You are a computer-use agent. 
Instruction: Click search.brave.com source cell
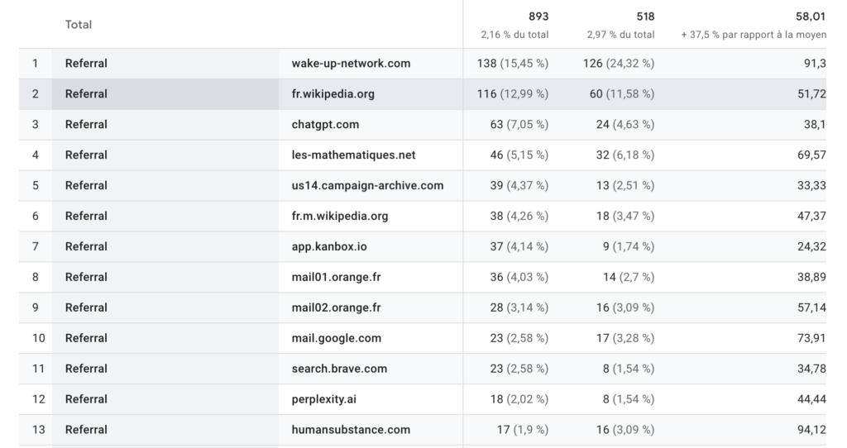(x=339, y=369)
